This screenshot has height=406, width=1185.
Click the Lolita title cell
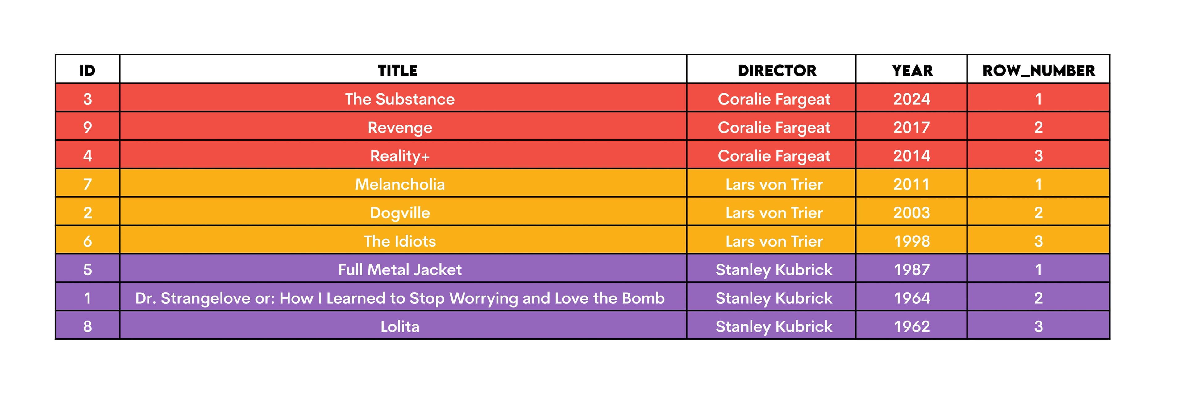pos(400,326)
